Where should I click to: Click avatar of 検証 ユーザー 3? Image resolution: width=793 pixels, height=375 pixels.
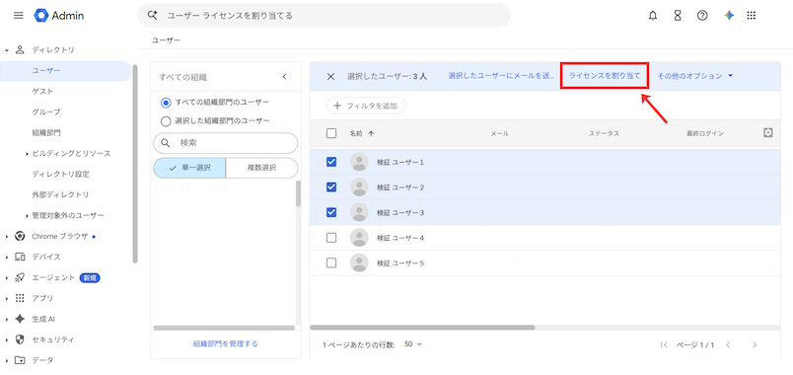tap(359, 212)
